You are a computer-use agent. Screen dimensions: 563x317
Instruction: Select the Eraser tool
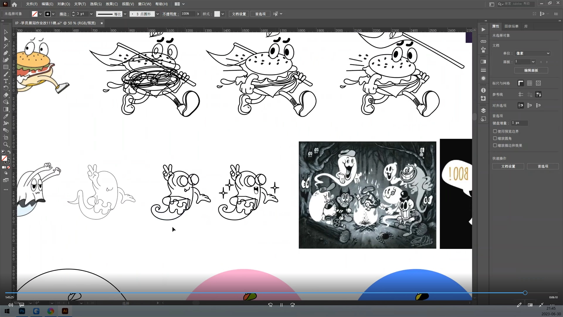coord(6,95)
